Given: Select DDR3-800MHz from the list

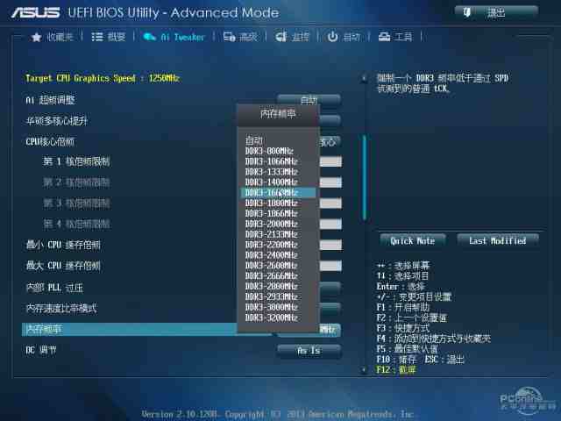Looking at the screenshot, I should pyautogui.click(x=269, y=151).
